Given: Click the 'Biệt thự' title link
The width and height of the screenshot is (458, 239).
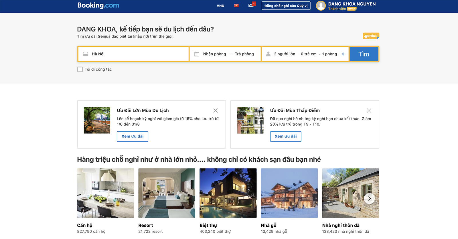Looking at the screenshot, I should coord(208,225).
